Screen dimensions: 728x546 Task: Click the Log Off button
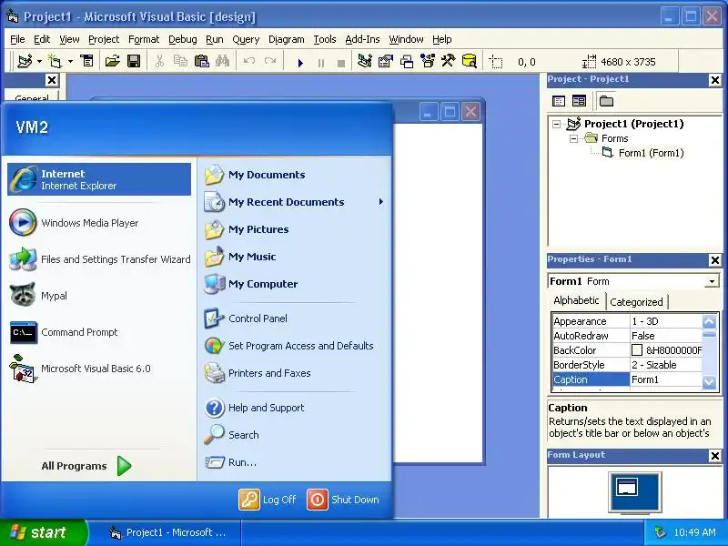pyautogui.click(x=268, y=500)
